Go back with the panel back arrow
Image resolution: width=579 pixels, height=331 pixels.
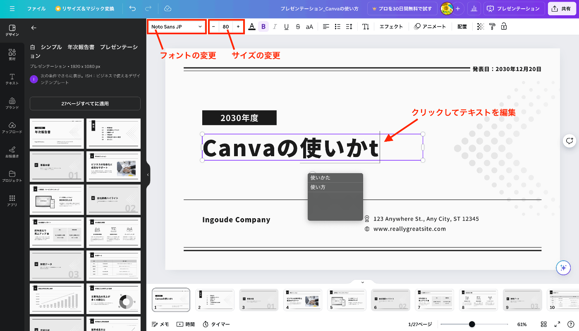point(34,28)
